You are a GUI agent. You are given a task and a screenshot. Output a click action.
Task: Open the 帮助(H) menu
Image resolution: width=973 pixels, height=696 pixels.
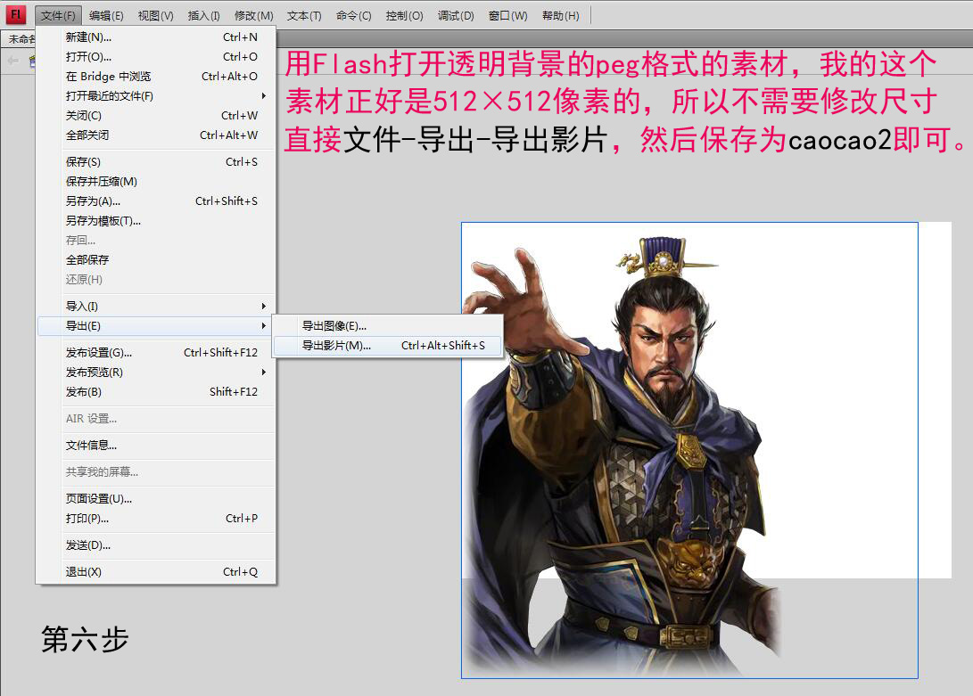click(x=560, y=15)
